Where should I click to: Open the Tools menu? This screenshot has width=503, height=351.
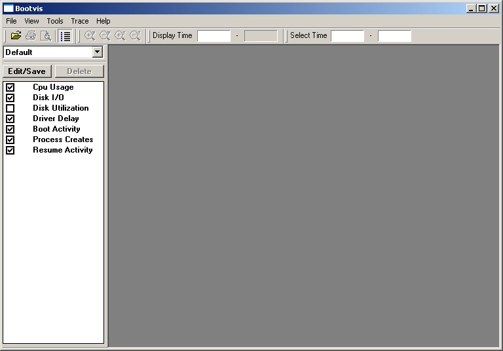[x=55, y=21]
